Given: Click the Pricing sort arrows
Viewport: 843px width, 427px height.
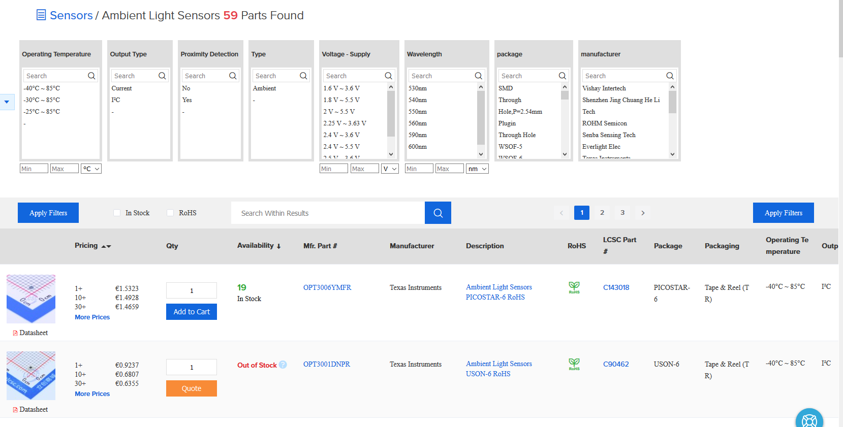Looking at the screenshot, I should (x=106, y=246).
